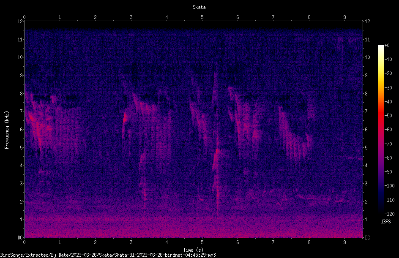Click the "-40" value on the color scale
399x258 pixels.
coord(388,102)
